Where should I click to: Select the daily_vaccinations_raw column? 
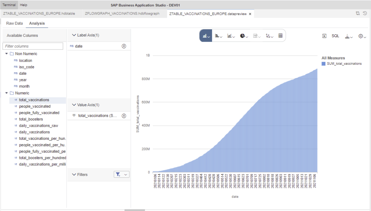point(38,126)
